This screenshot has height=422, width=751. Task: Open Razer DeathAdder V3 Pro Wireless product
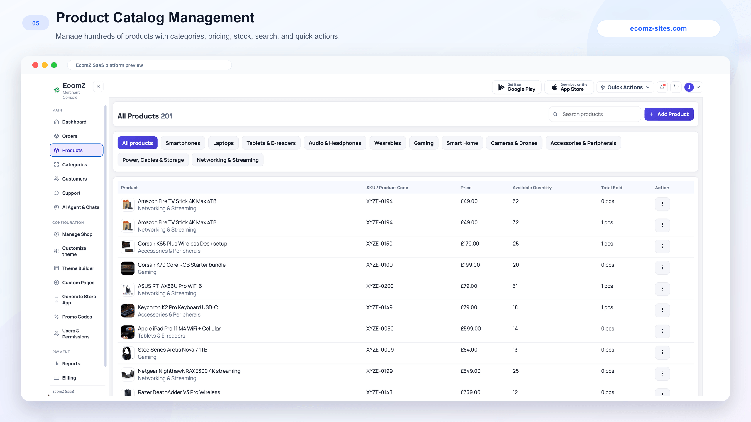179,392
